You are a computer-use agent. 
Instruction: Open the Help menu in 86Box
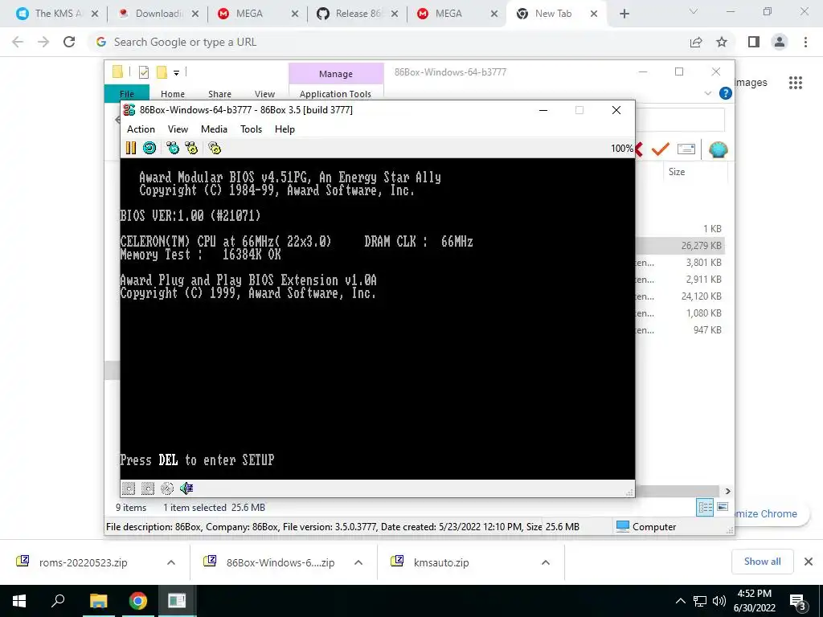coord(285,129)
